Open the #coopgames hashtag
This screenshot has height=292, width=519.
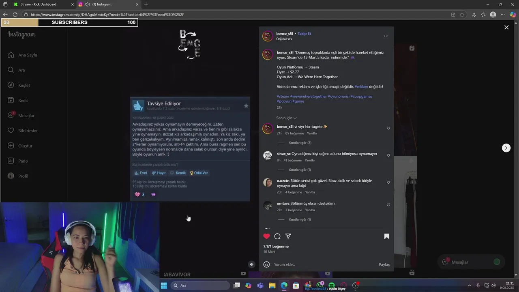tap(361, 96)
